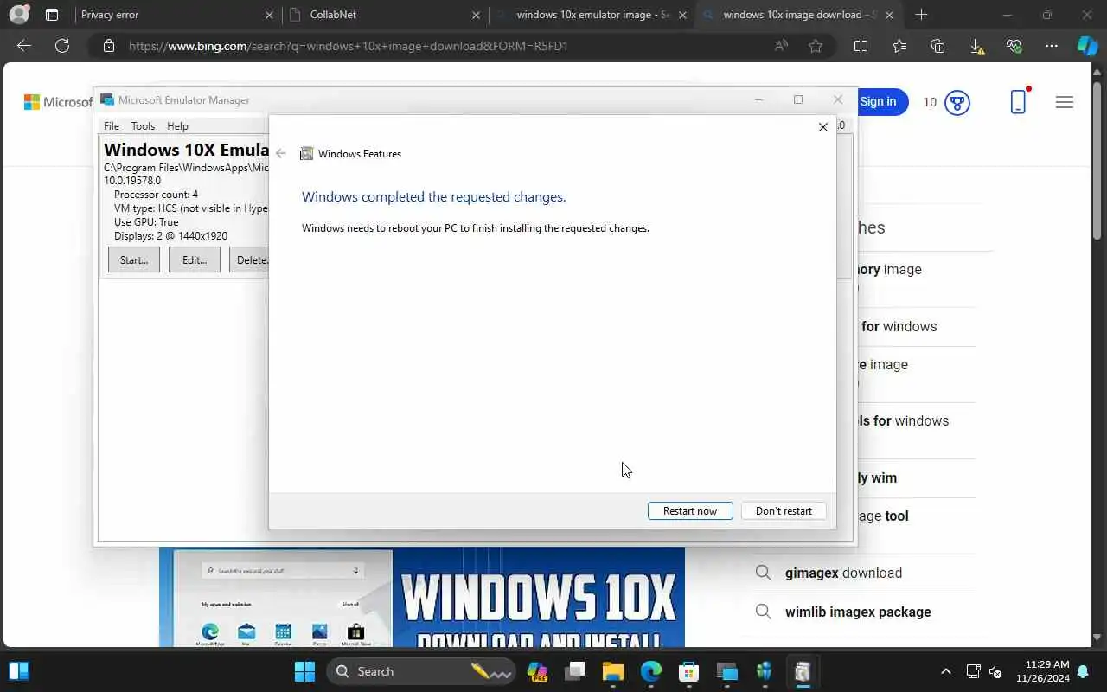
Task: Click gimagex download related search
Action: (843, 573)
